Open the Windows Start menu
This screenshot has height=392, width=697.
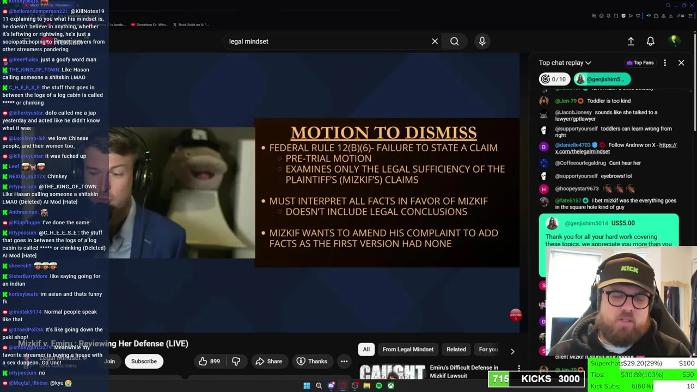(x=307, y=386)
